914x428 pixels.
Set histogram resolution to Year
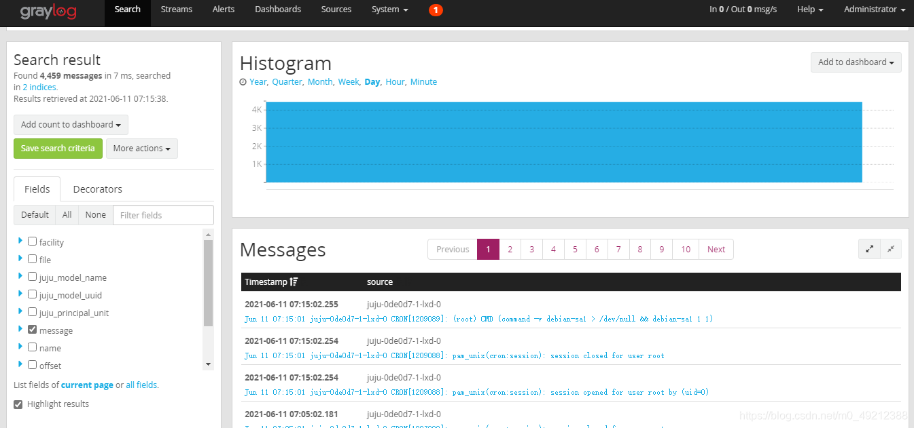click(258, 82)
